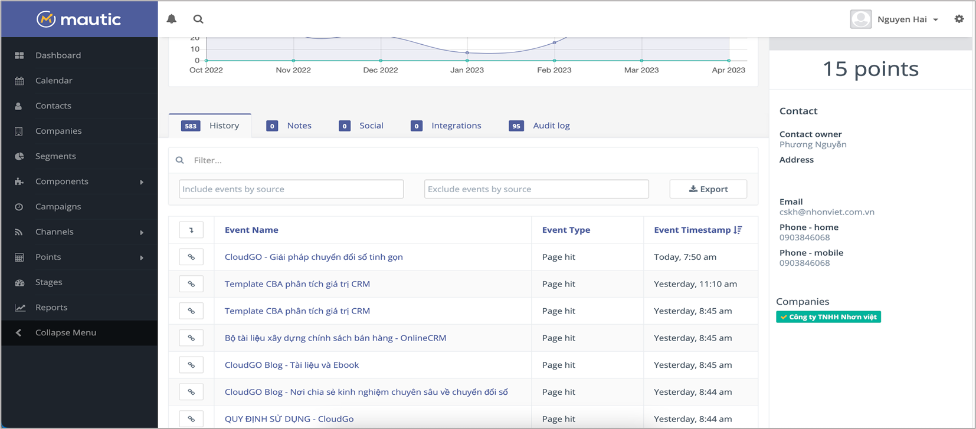Export the contact event history
The image size is (976, 429).
coord(708,189)
